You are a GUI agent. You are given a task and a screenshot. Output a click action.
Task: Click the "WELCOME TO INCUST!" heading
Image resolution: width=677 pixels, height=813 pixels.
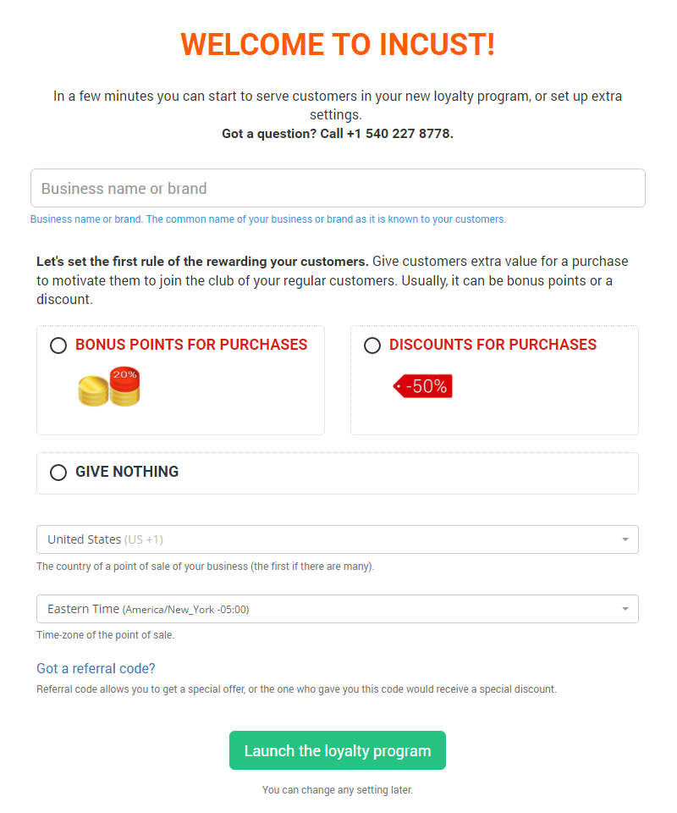pyautogui.click(x=338, y=45)
